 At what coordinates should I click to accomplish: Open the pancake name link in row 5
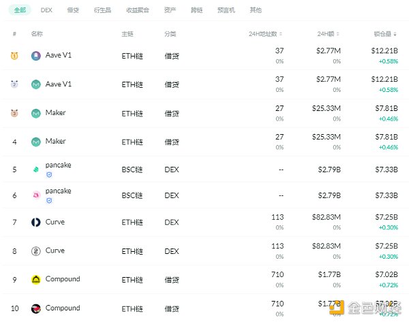click(58, 165)
